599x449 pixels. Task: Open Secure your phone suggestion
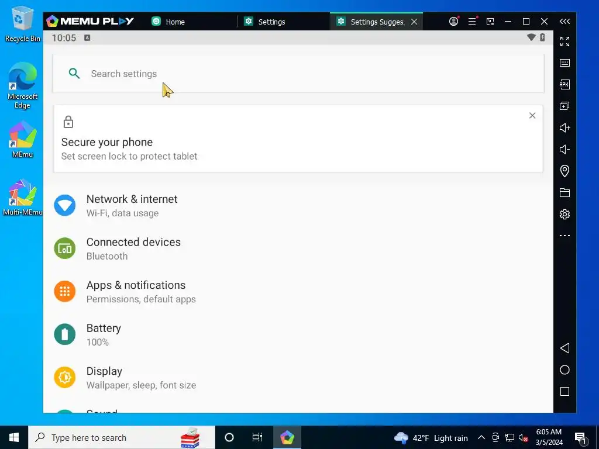[x=298, y=139]
